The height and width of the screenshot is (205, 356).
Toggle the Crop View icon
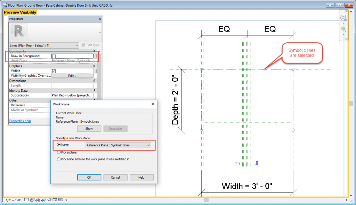38,200
